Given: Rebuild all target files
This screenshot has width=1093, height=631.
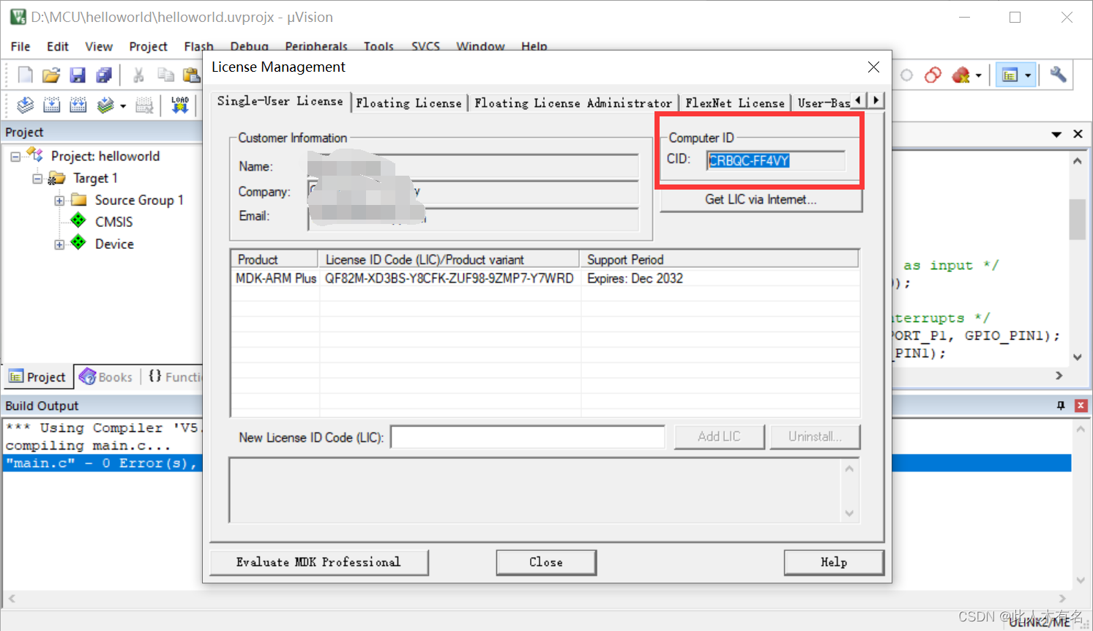Looking at the screenshot, I should point(78,105).
